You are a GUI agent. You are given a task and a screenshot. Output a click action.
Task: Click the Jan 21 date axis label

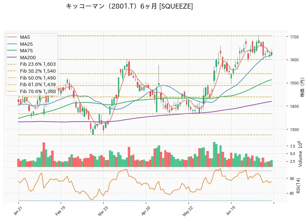click(18, 210)
